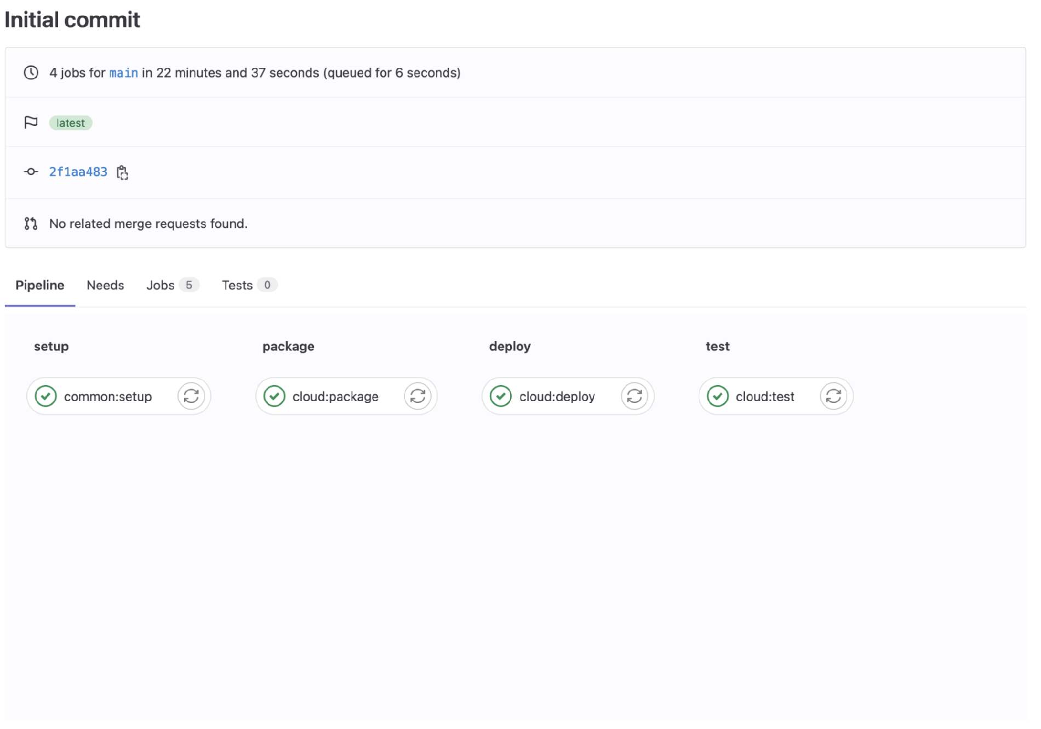The height and width of the screenshot is (729, 1041).
Task: Open the cloud:deploy job
Action: [557, 396]
